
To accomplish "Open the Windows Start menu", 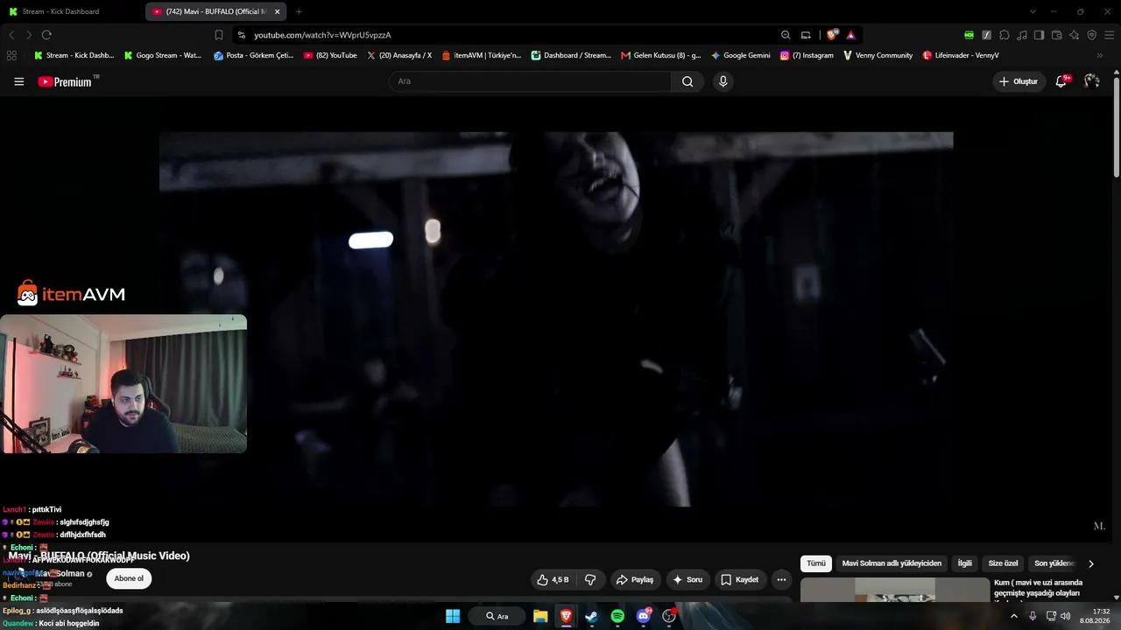I will (453, 616).
